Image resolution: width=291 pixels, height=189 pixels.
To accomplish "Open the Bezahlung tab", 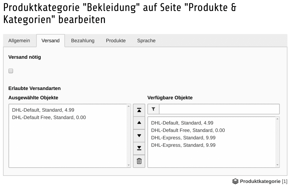I will tap(83, 41).
